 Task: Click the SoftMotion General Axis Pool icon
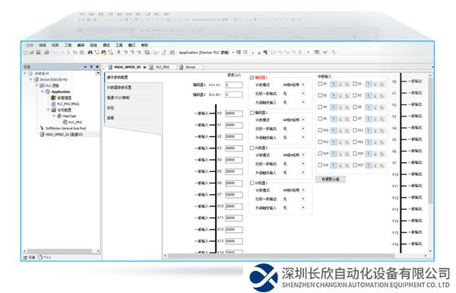tap(42, 128)
